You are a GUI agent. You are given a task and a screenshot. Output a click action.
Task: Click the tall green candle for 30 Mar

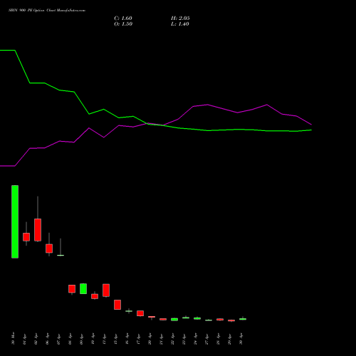pos(15,221)
